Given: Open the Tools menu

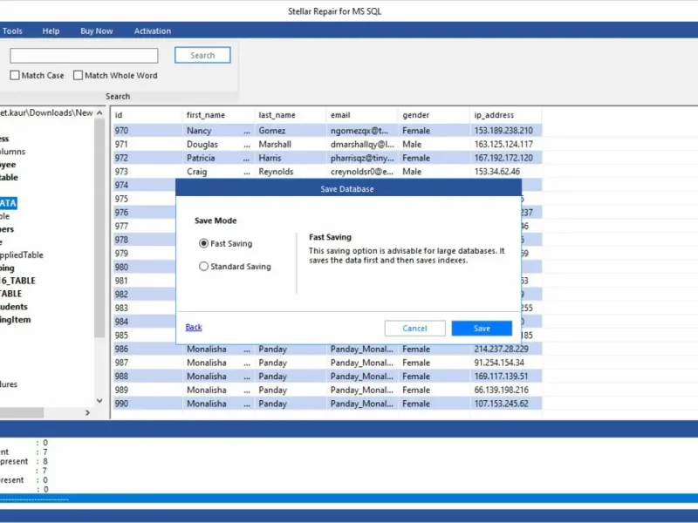Looking at the screenshot, I should 12,31.
